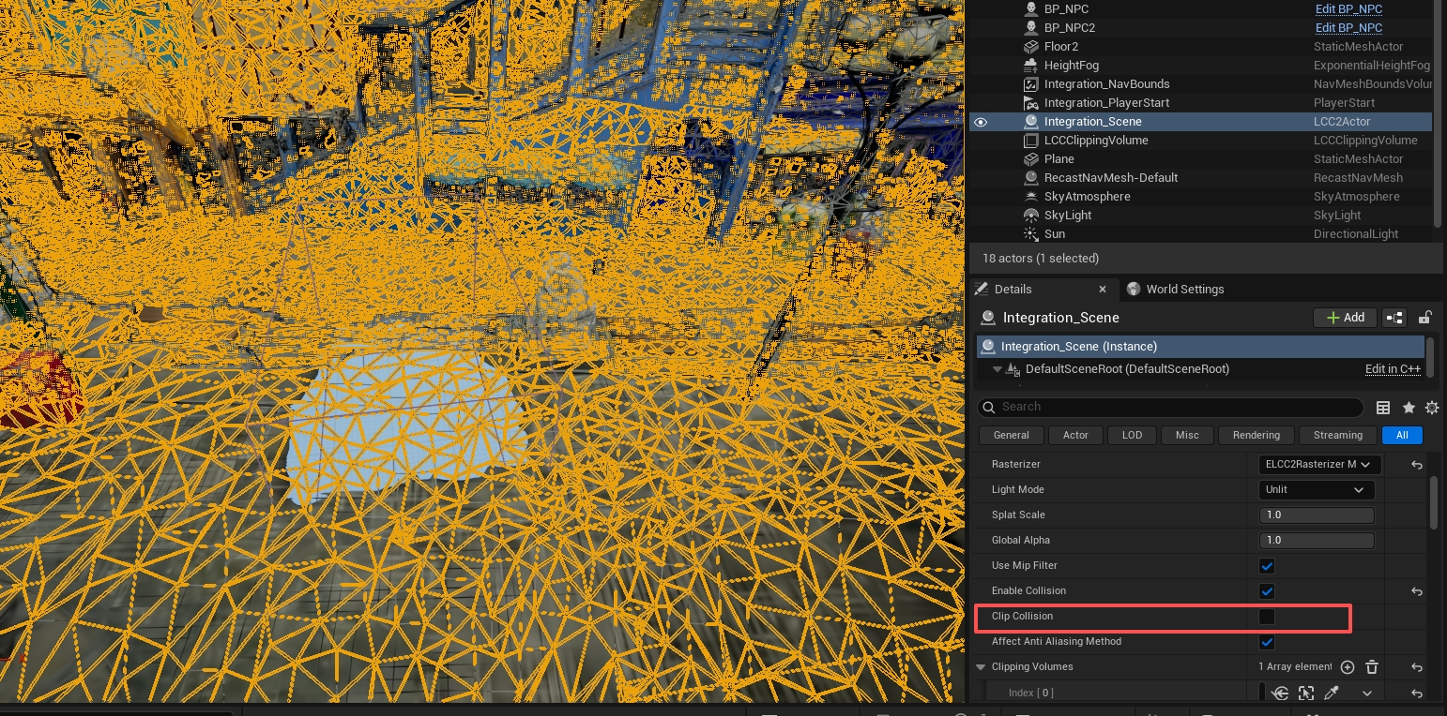Close the Details tab

coord(1103,290)
